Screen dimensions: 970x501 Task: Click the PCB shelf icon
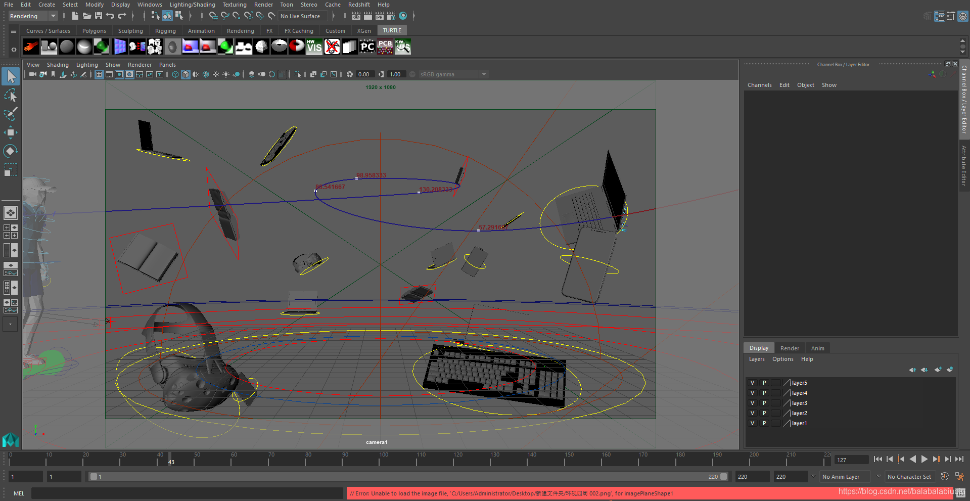(x=385, y=47)
